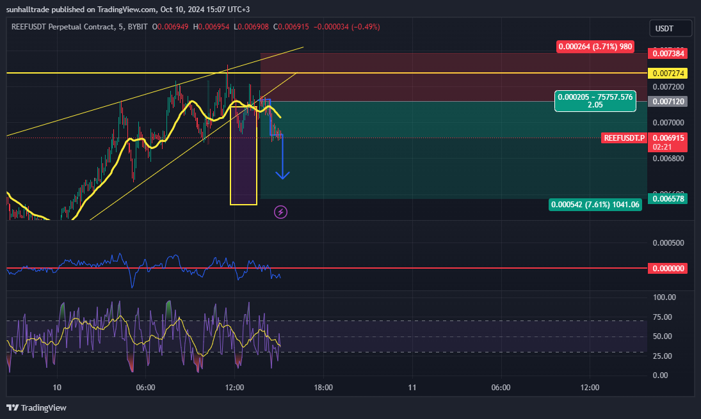Click the open value O0.006949 in header
Viewport: 701px width, 419px height.
tap(170, 27)
